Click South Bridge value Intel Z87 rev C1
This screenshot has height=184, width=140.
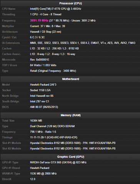pos(40,102)
